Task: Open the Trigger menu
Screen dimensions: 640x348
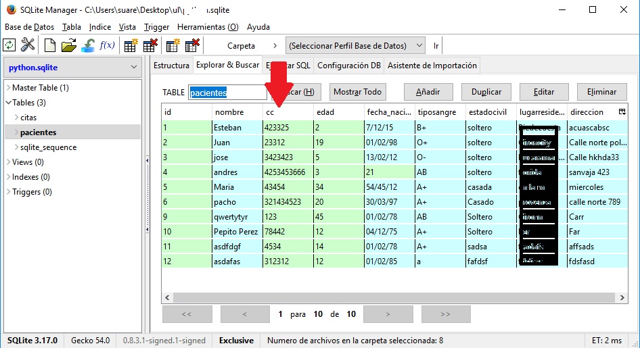Action: point(156,27)
